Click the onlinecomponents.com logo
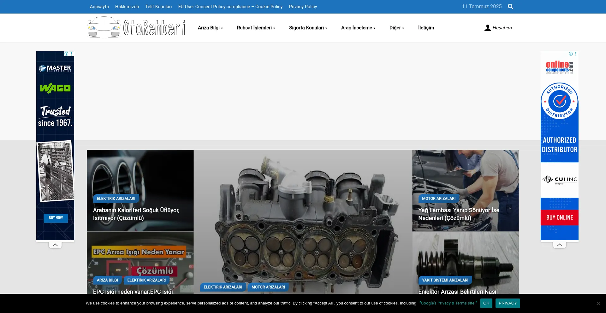 click(x=560, y=67)
